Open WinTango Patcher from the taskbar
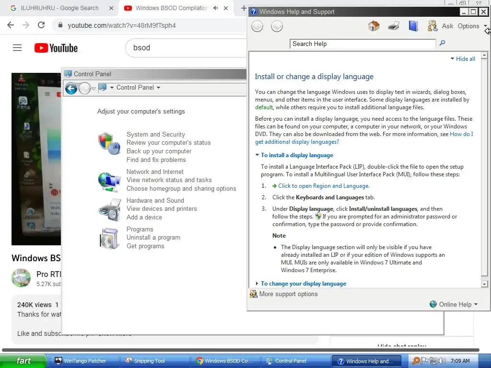The height and width of the screenshot is (368, 491). coord(83,361)
